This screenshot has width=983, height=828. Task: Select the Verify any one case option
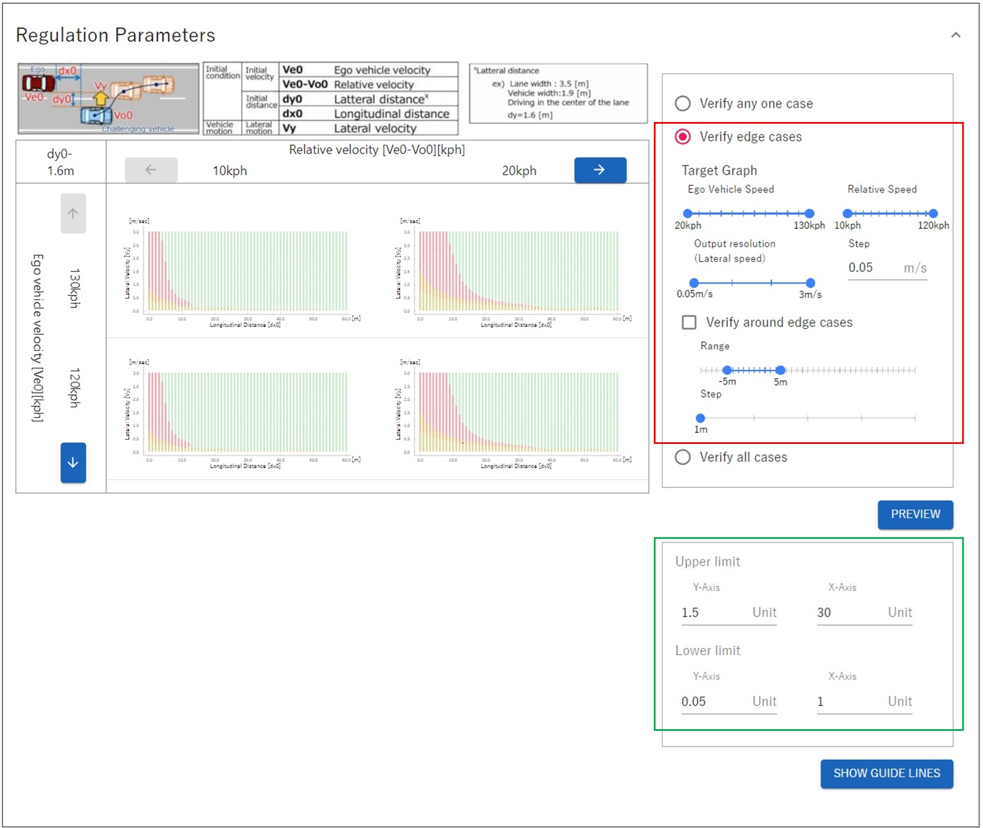pyautogui.click(x=683, y=103)
